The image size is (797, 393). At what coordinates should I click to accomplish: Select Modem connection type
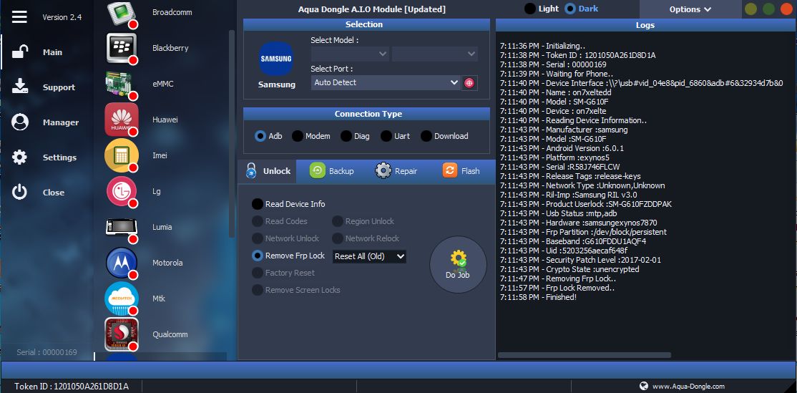pyautogui.click(x=298, y=136)
